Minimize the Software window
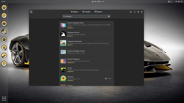 click(x=135, y=12)
